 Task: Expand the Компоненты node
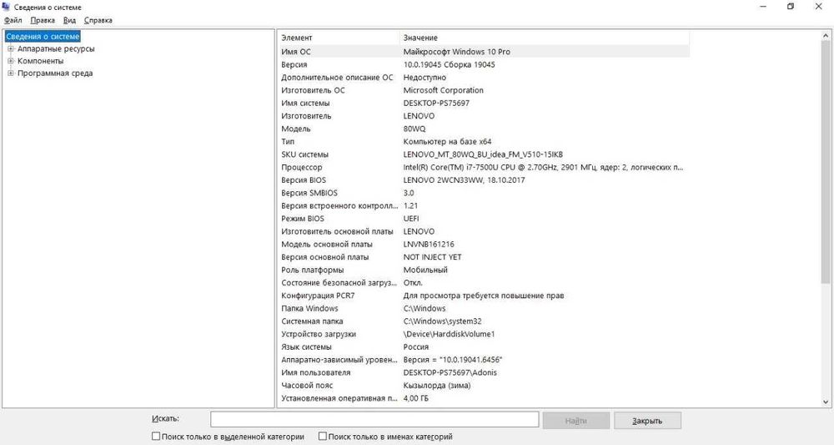point(10,61)
